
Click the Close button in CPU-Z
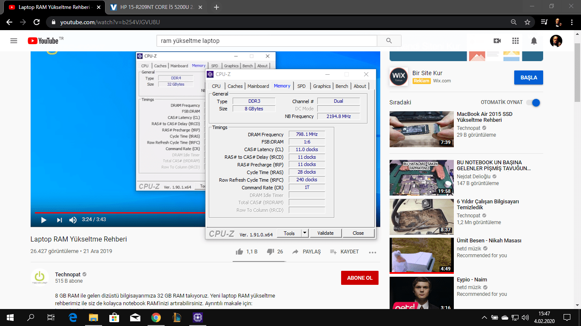tap(359, 233)
